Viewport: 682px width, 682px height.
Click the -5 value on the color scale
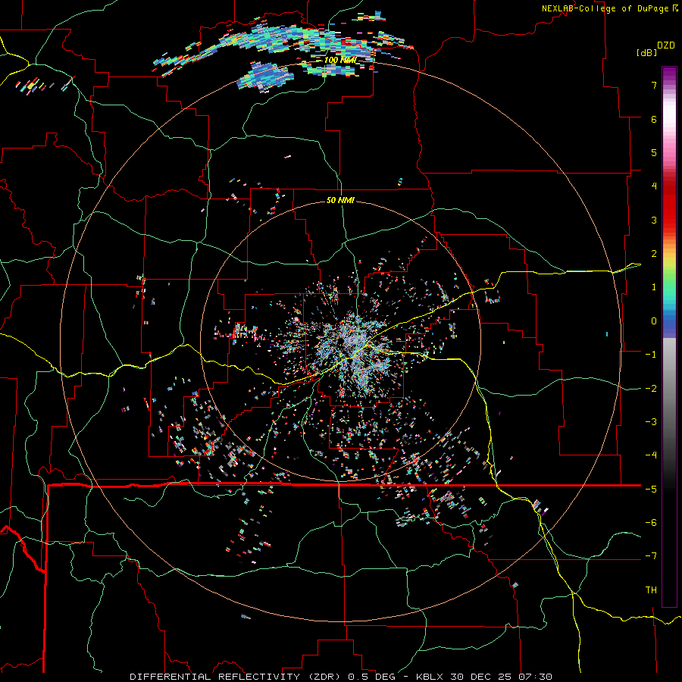point(651,490)
